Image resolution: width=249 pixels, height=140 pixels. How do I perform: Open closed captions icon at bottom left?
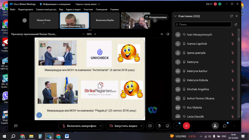point(16,126)
